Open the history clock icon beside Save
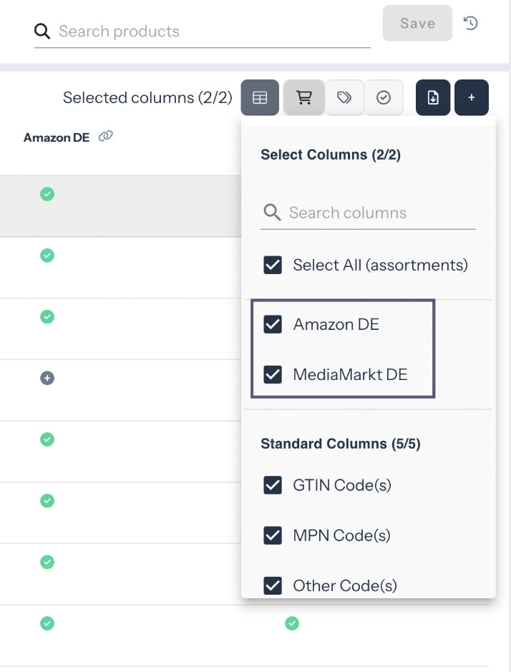511x672 pixels. [470, 23]
